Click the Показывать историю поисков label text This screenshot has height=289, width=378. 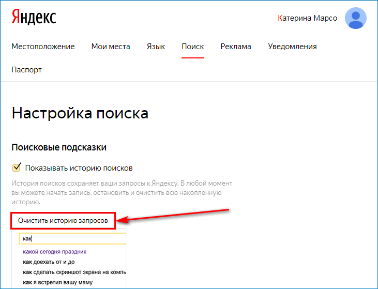coord(79,168)
